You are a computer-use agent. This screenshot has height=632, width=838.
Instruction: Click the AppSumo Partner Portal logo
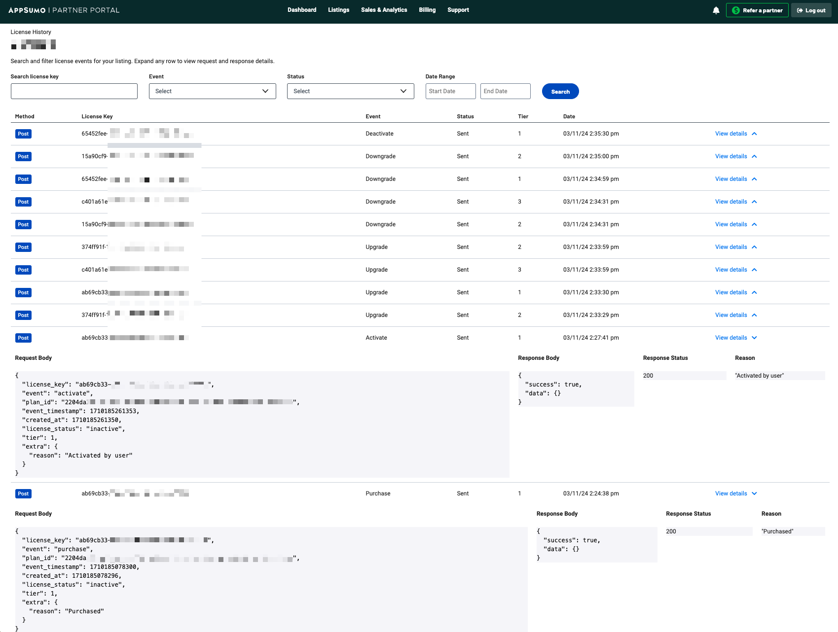64,10
